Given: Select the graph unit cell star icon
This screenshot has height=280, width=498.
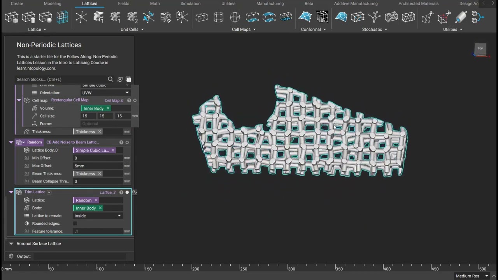Looking at the screenshot, I should click(x=81, y=17).
